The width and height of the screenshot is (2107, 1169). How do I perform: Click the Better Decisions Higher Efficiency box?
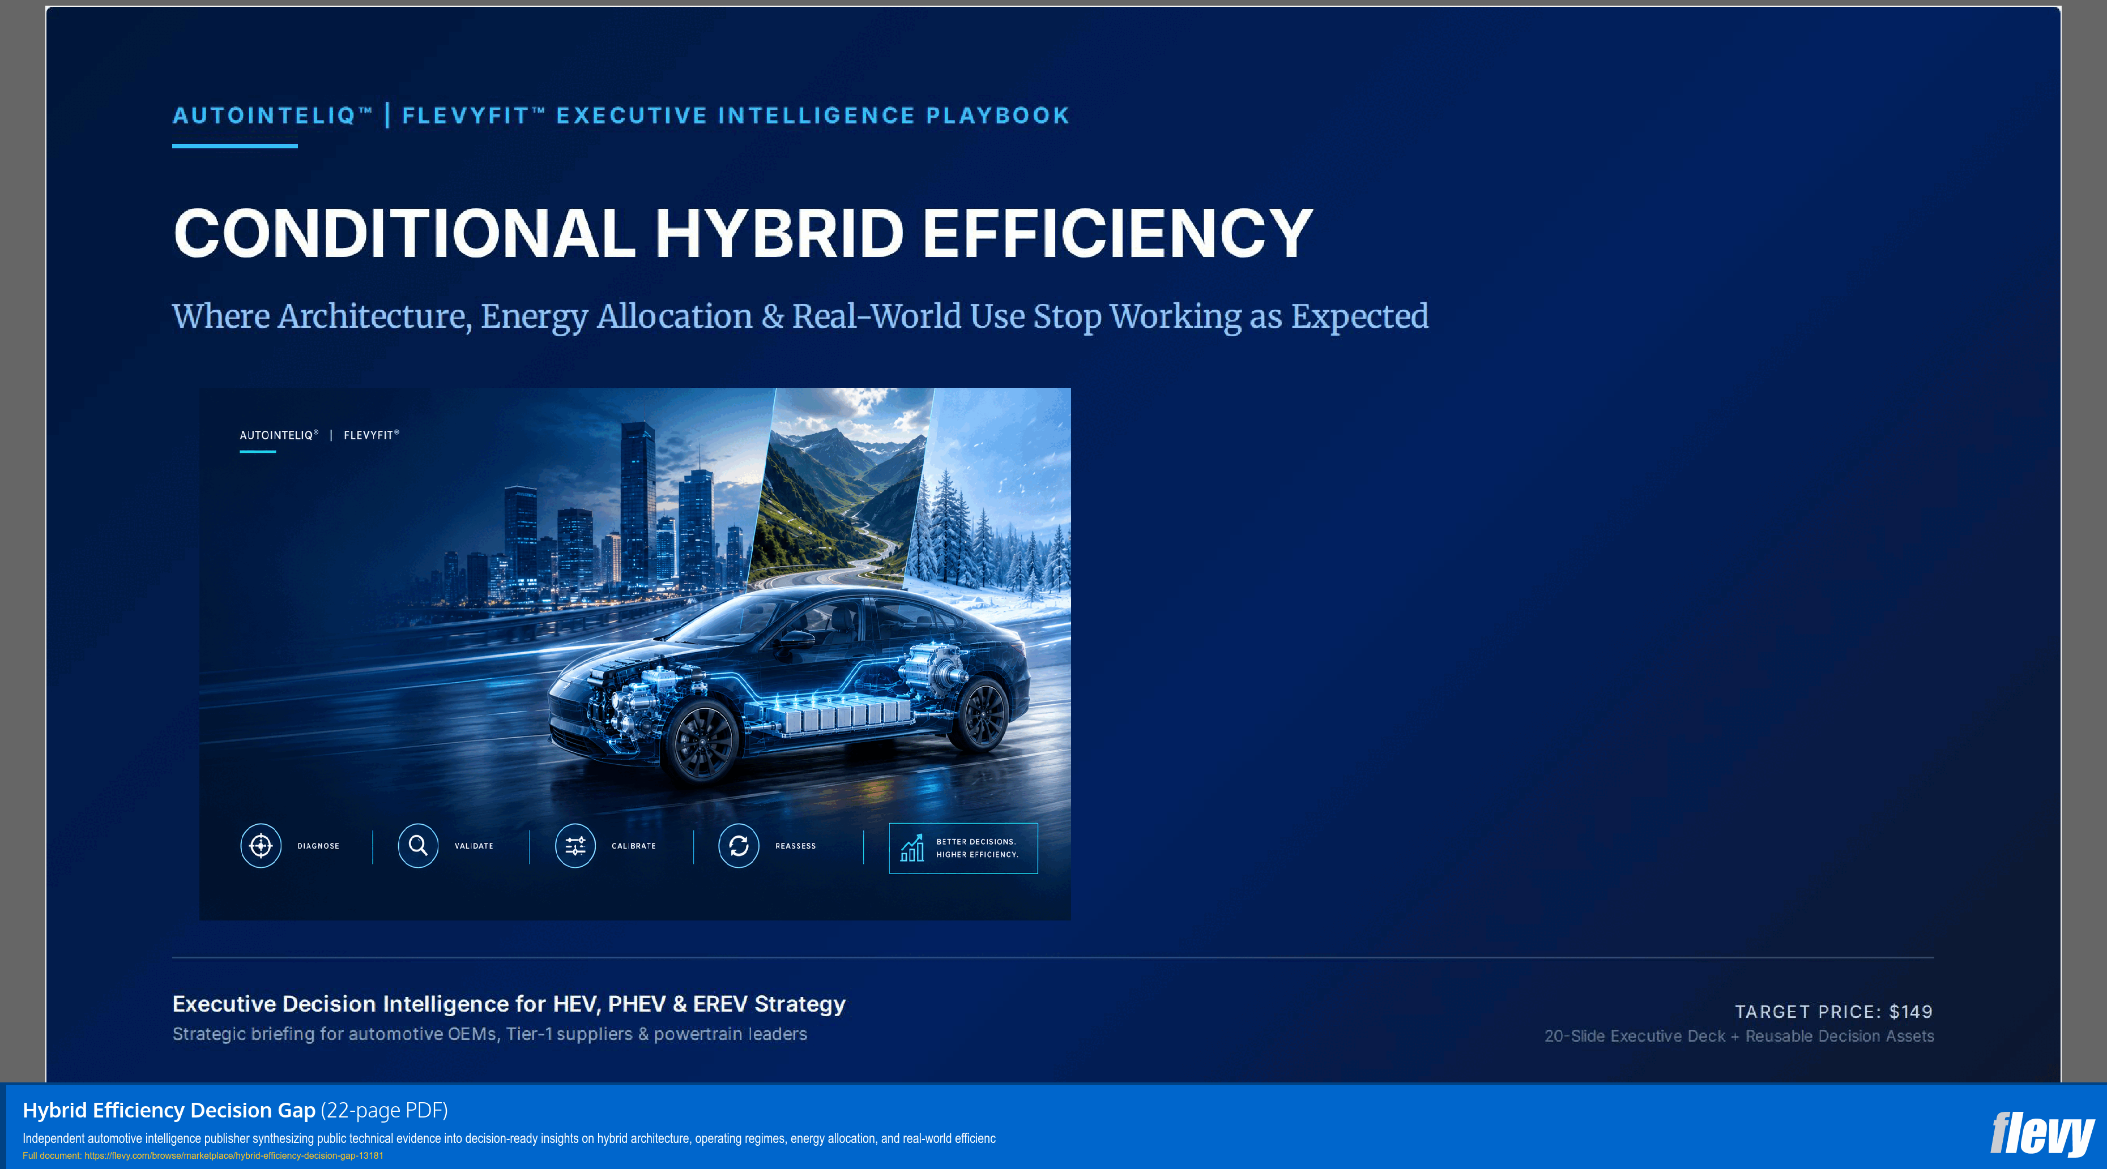(963, 847)
